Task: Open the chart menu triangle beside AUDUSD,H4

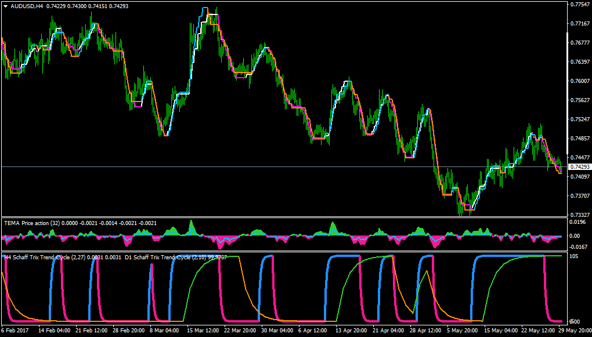Action: [6, 6]
